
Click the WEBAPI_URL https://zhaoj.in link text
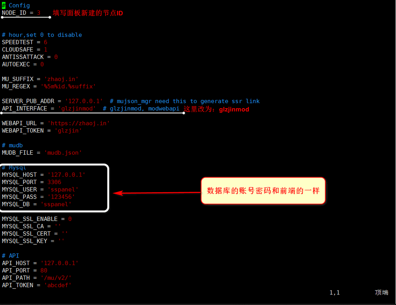79,123
